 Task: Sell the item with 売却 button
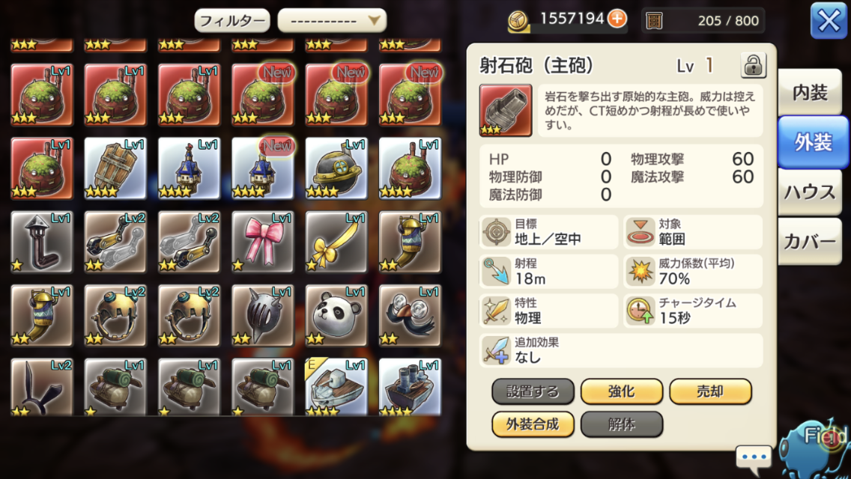[x=710, y=391]
